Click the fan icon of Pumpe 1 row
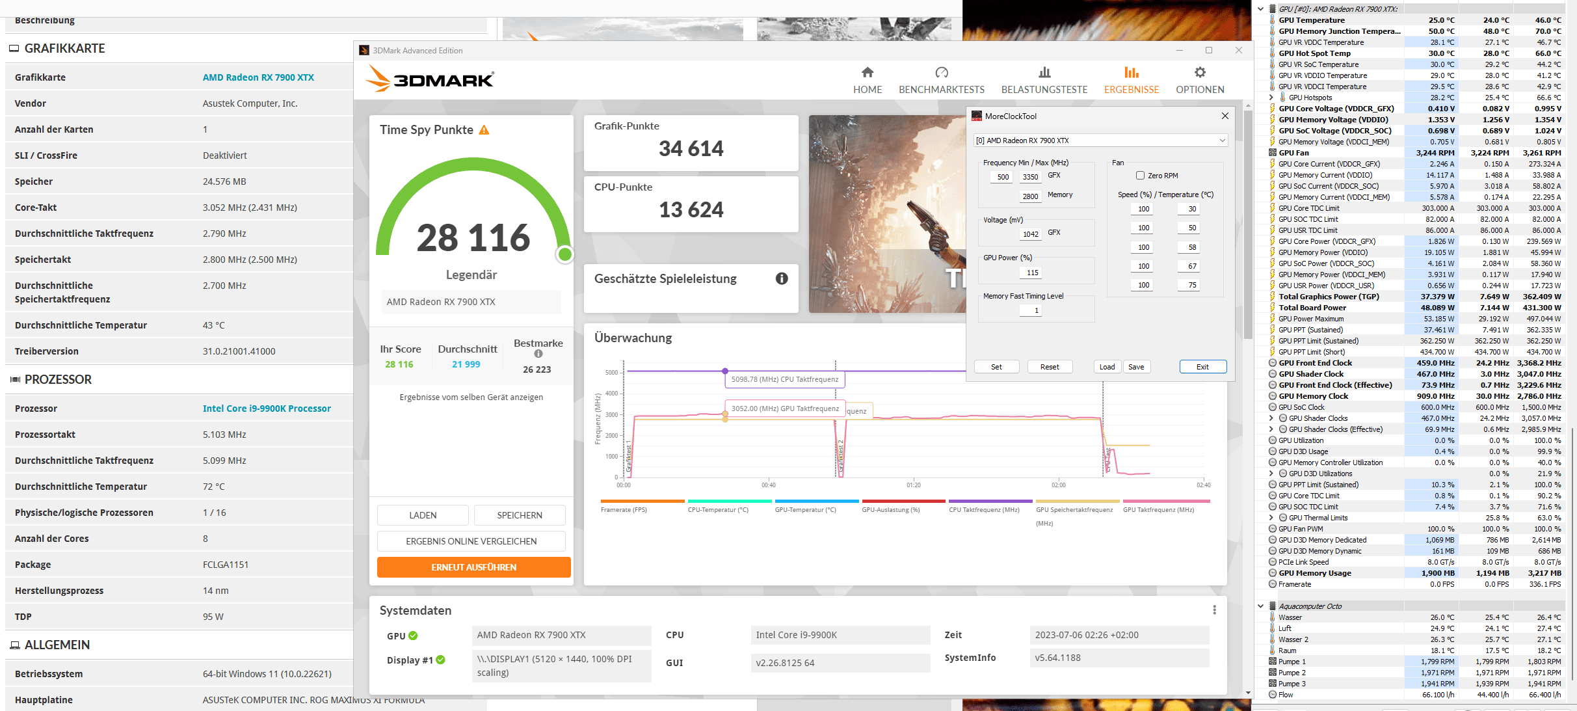The width and height of the screenshot is (1577, 711). (x=1273, y=662)
